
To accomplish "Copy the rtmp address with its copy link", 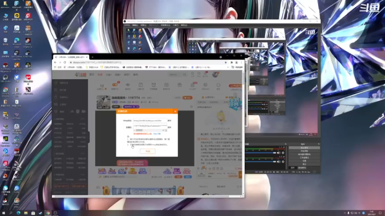I will pyautogui.click(x=169, y=120).
